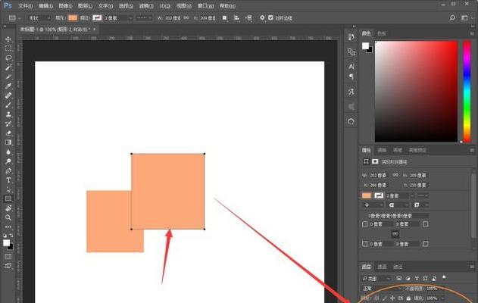Select the Rectangular Marquee tool

8,48
